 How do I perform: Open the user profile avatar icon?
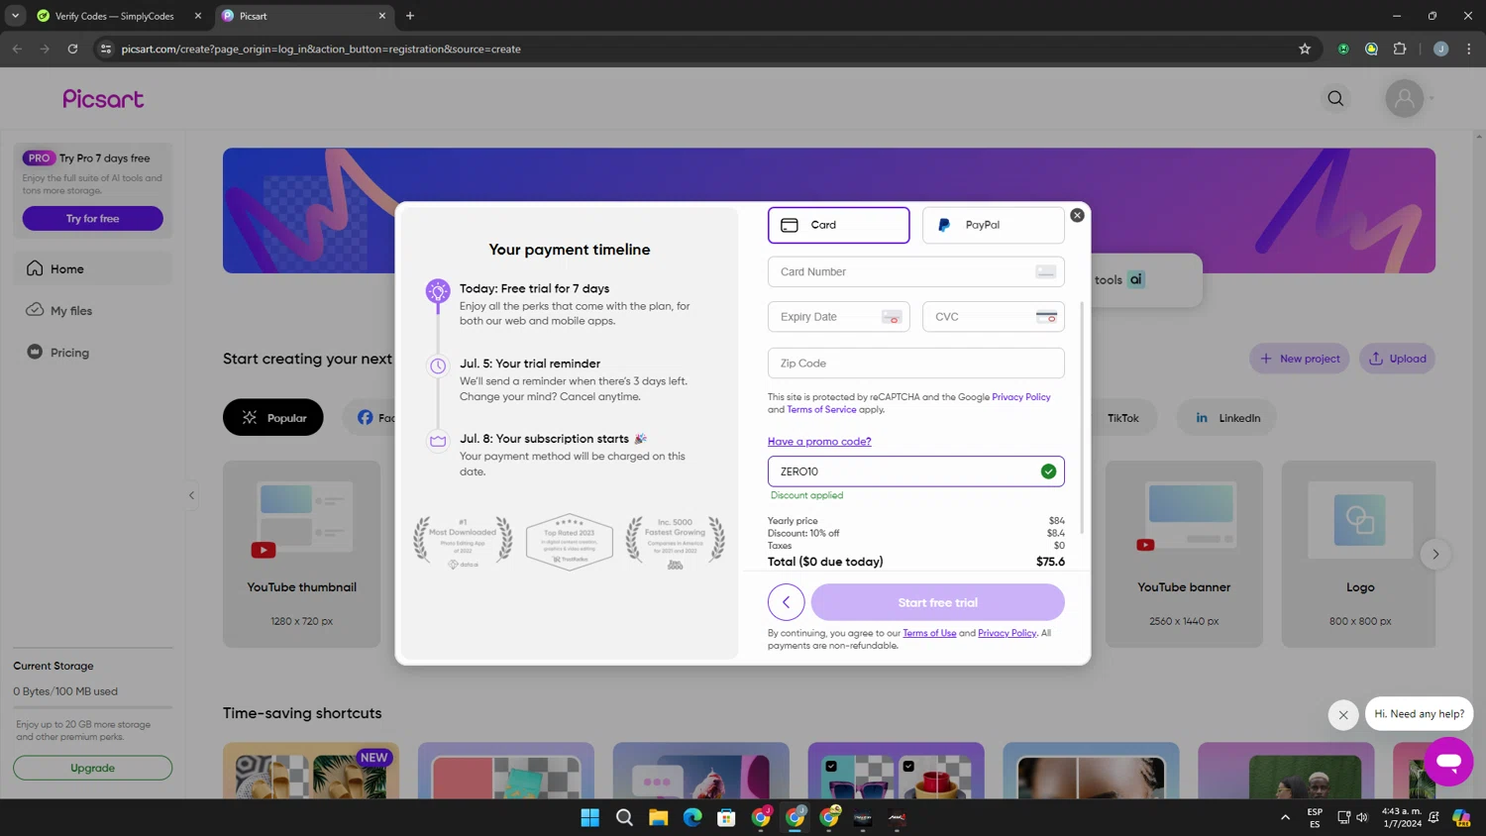coord(1404,98)
